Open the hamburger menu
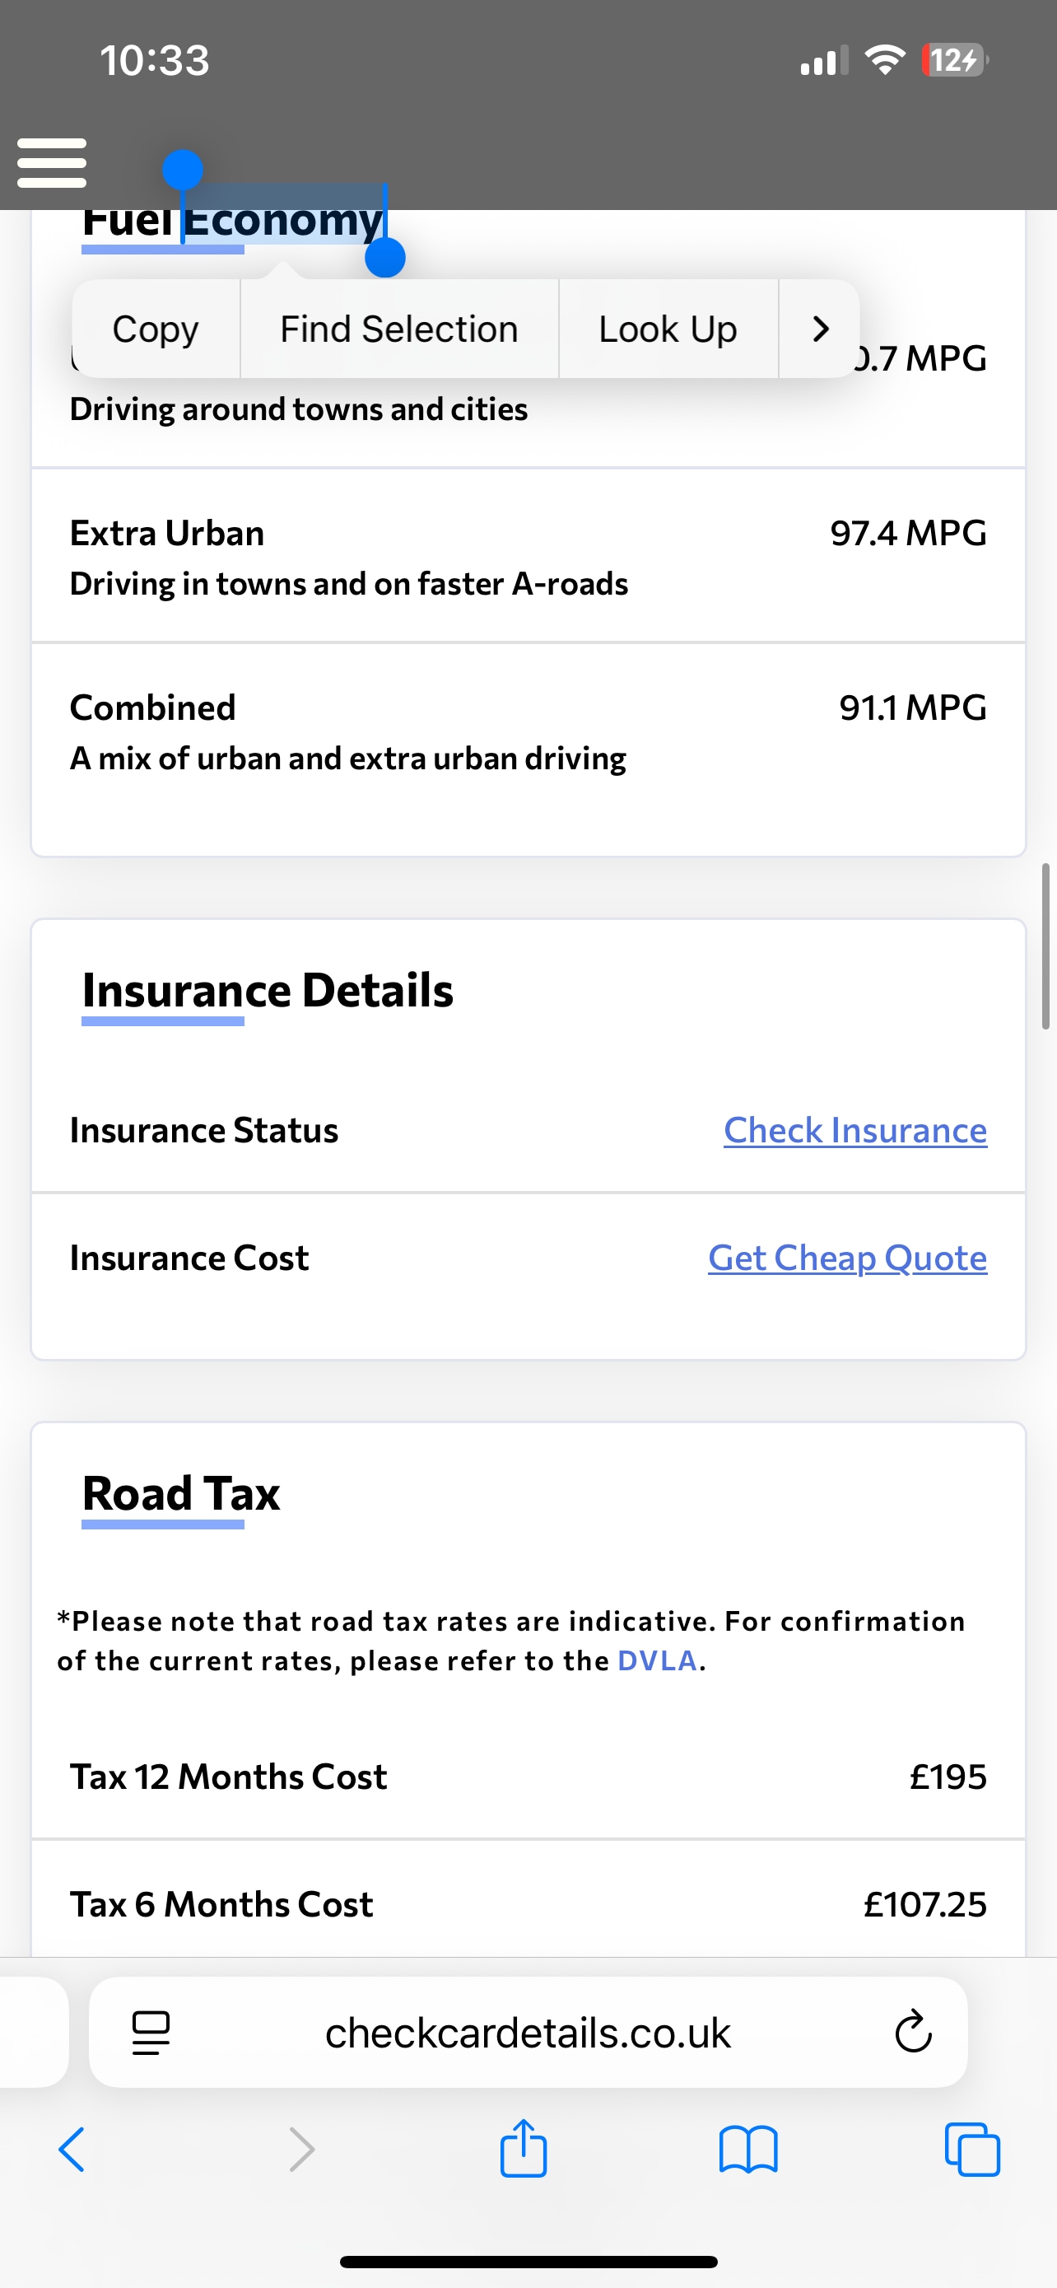The width and height of the screenshot is (1057, 2288). (52, 162)
